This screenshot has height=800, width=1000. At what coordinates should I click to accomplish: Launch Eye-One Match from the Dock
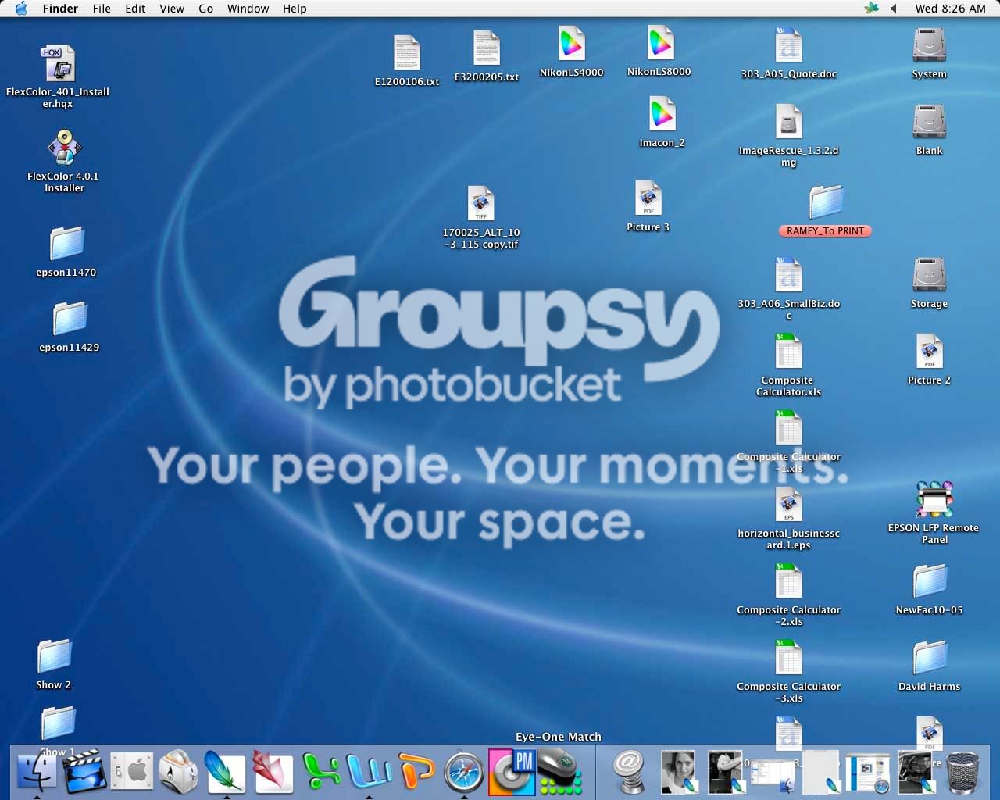(559, 772)
